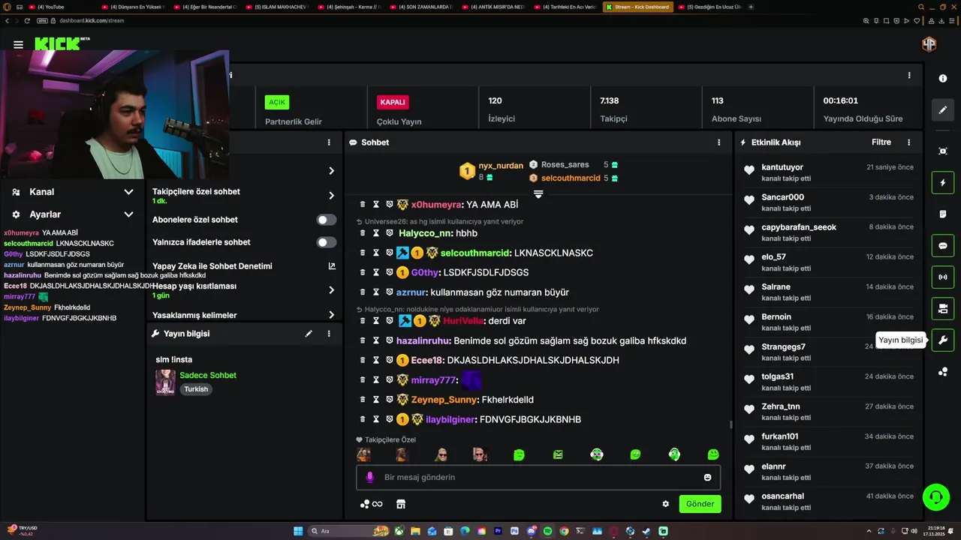Click the osancarhal follow activity row

point(828,501)
